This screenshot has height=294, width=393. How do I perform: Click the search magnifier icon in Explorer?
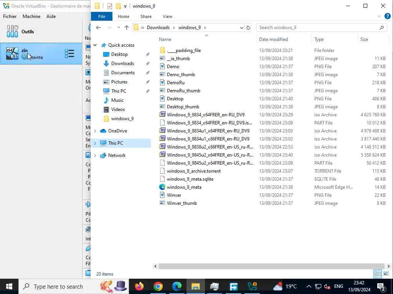click(x=381, y=28)
